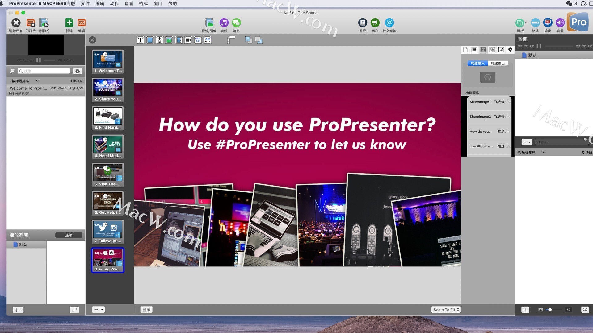
Task: Toggle 连续 continuous playlist mode
Action: (x=69, y=235)
